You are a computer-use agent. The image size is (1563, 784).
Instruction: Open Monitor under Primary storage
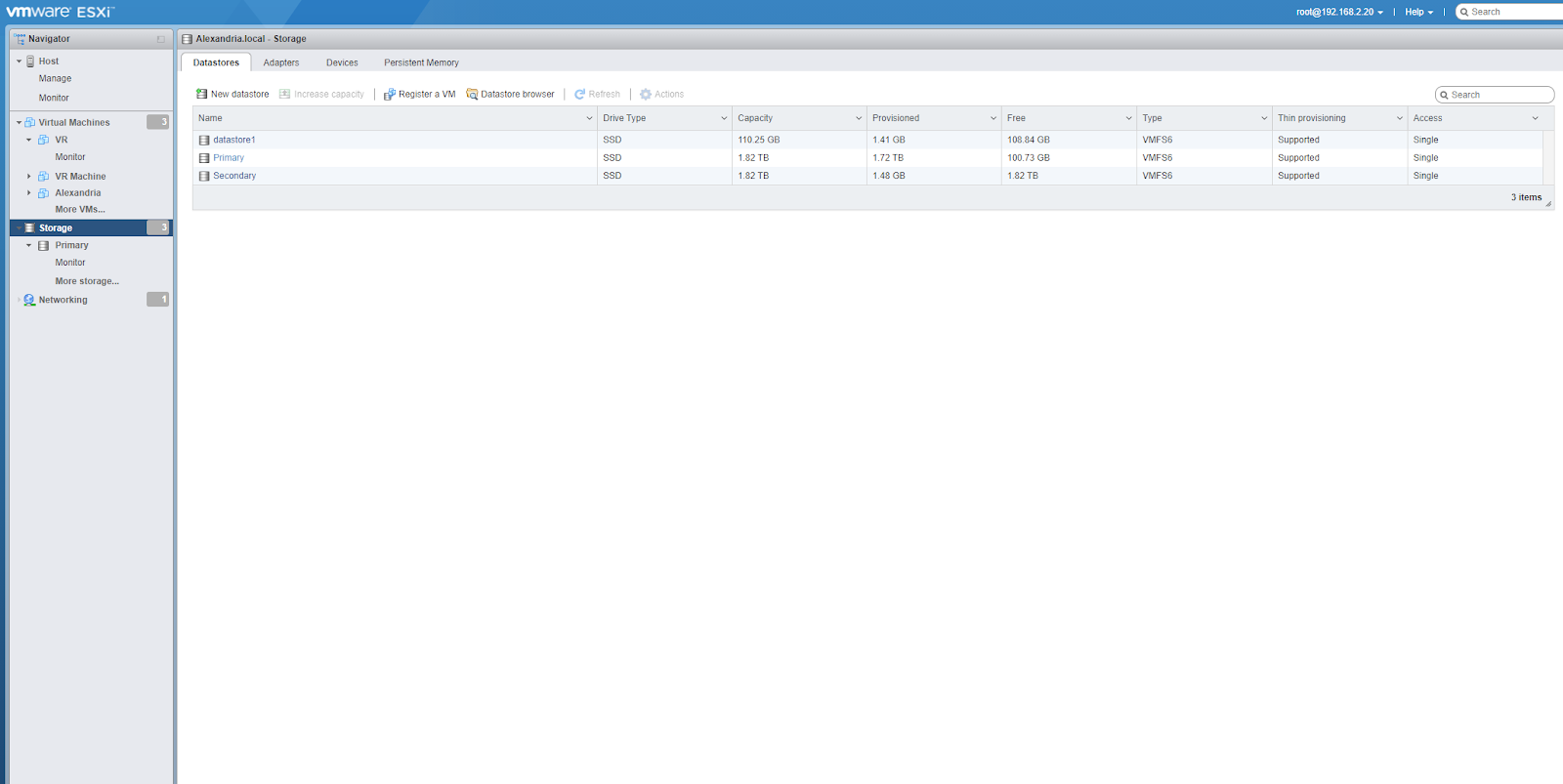pos(70,263)
